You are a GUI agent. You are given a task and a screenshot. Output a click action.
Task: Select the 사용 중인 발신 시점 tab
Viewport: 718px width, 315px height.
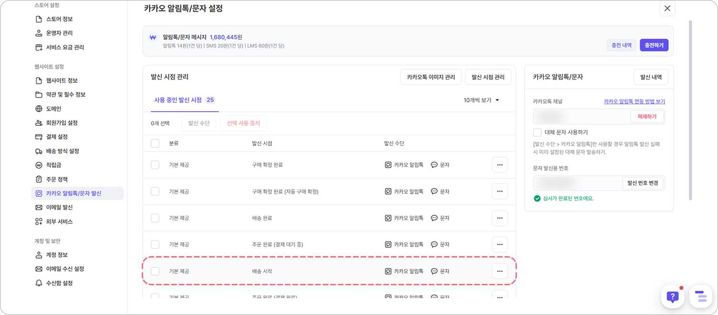[x=184, y=100]
